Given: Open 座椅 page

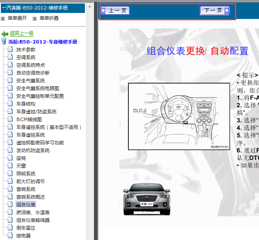Looking at the screenshot, I should pos(21,158).
